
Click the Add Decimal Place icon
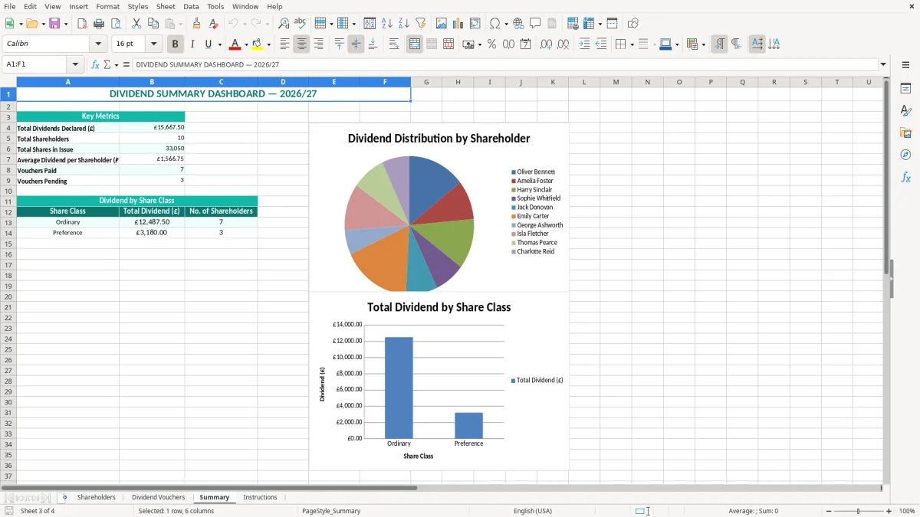(547, 44)
